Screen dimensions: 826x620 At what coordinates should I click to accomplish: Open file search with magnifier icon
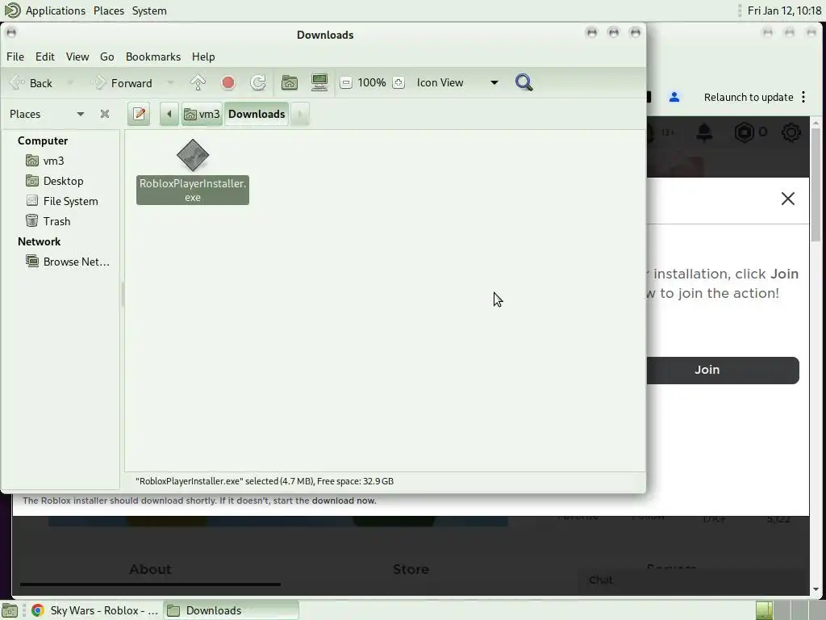[x=524, y=83]
